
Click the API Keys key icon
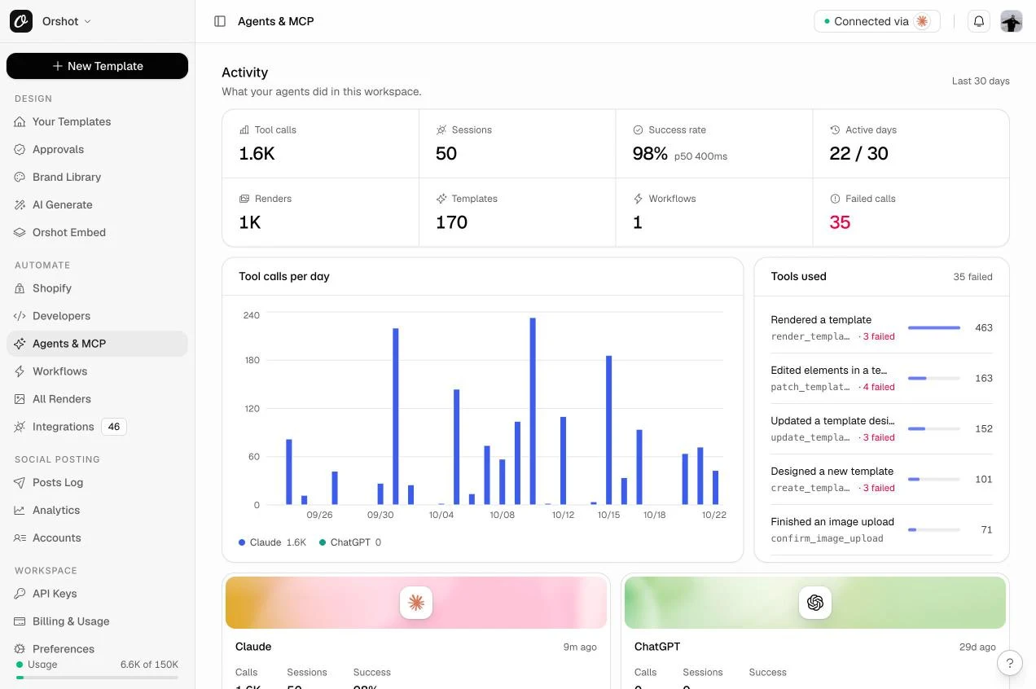pyautogui.click(x=20, y=594)
